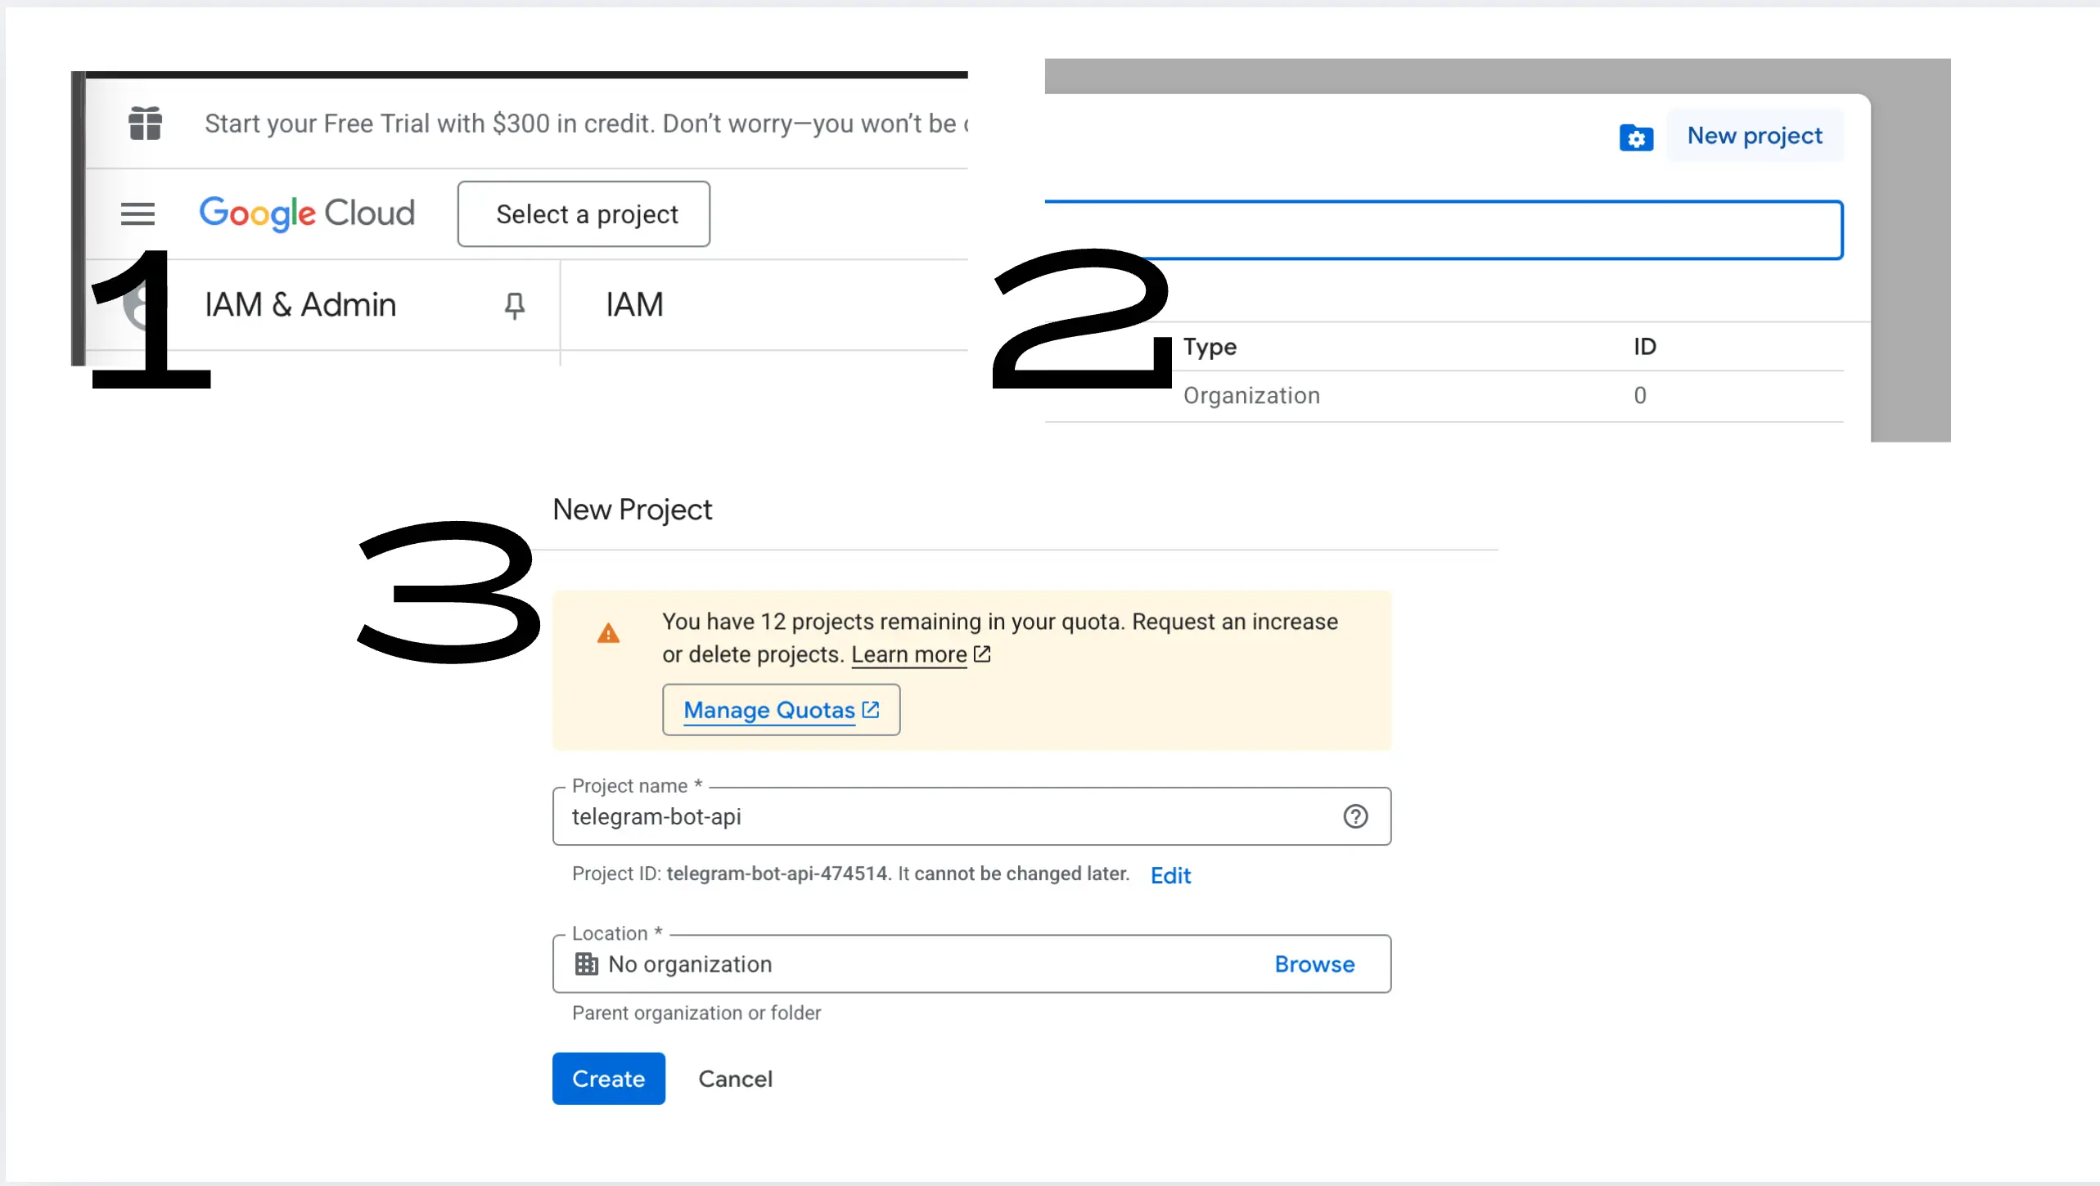Open the Learn more link
Viewport: 2100px width, 1186px height.
click(x=908, y=655)
